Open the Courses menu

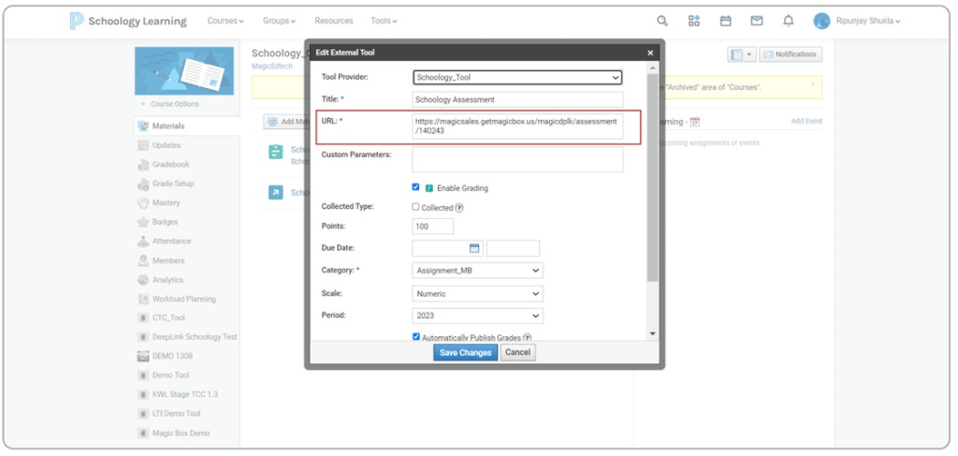[x=225, y=21]
